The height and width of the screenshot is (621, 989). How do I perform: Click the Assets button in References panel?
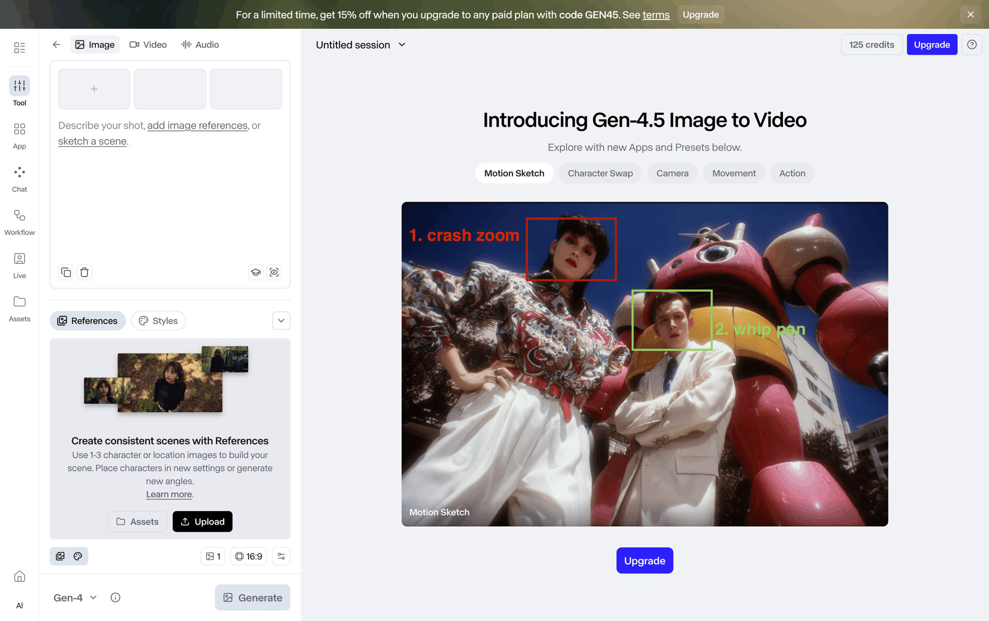click(x=137, y=522)
